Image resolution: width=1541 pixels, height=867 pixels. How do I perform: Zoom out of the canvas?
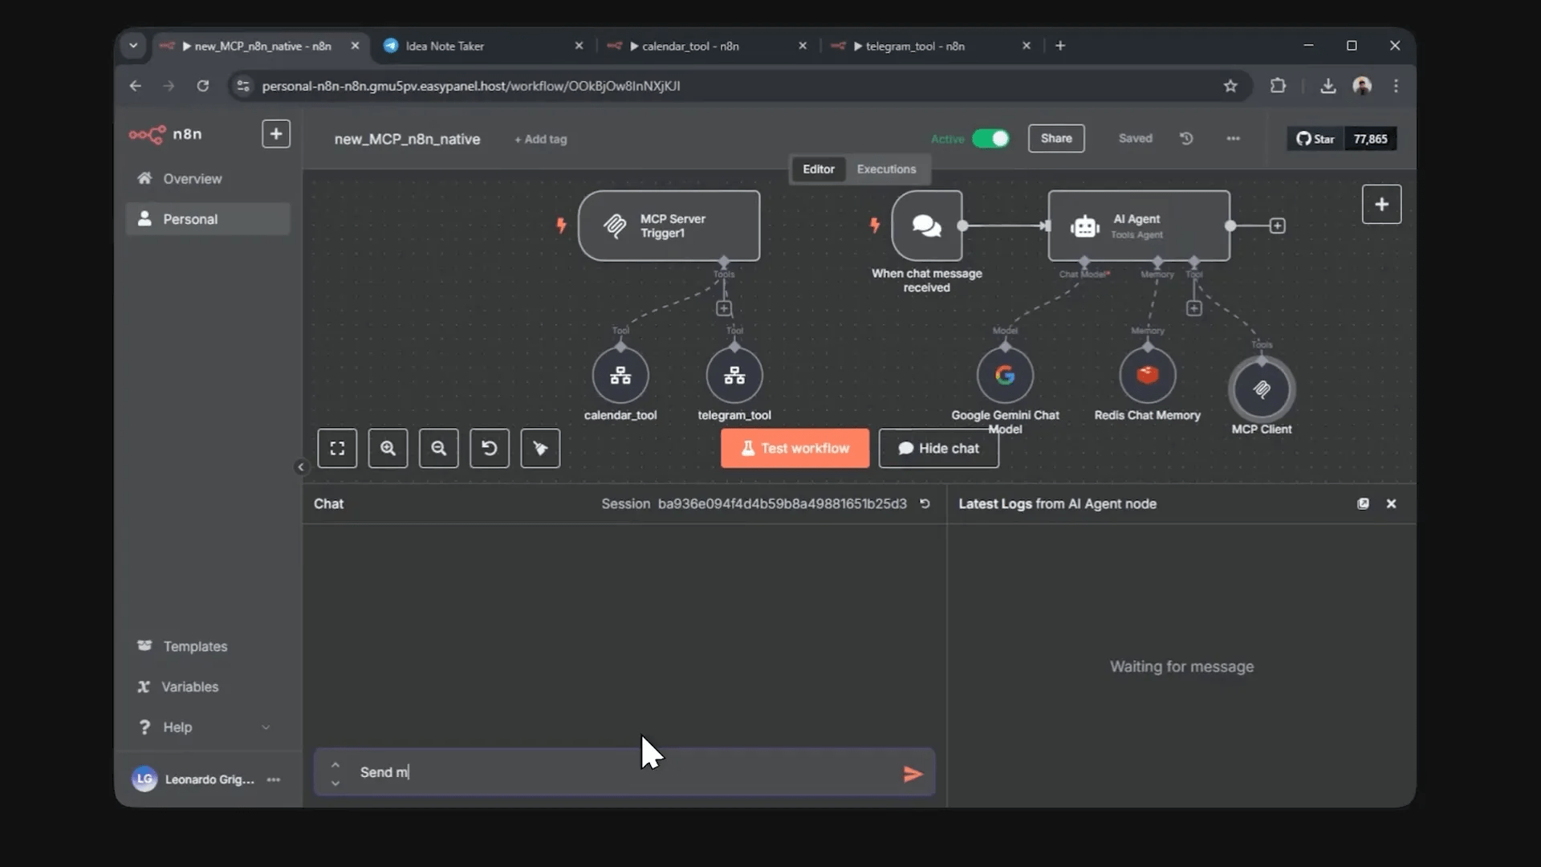tap(438, 448)
